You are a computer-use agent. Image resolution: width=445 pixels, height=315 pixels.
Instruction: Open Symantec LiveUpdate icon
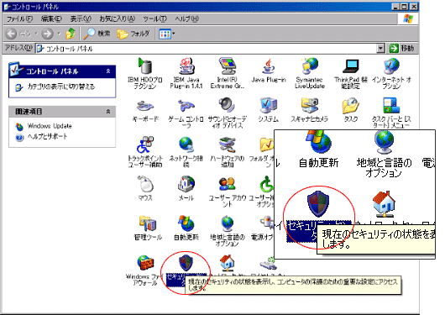click(309, 73)
